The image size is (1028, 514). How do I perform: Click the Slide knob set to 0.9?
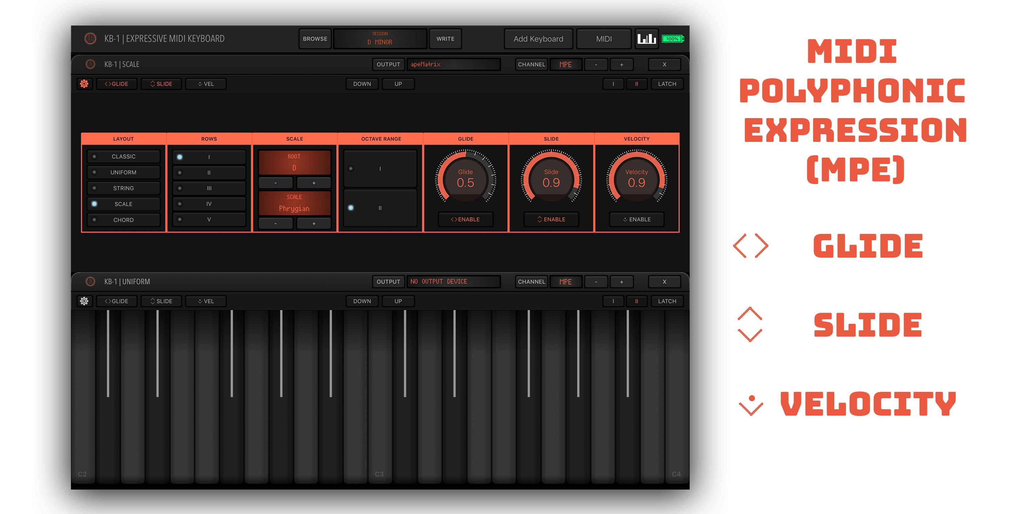pyautogui.click(x=551, y=180)
